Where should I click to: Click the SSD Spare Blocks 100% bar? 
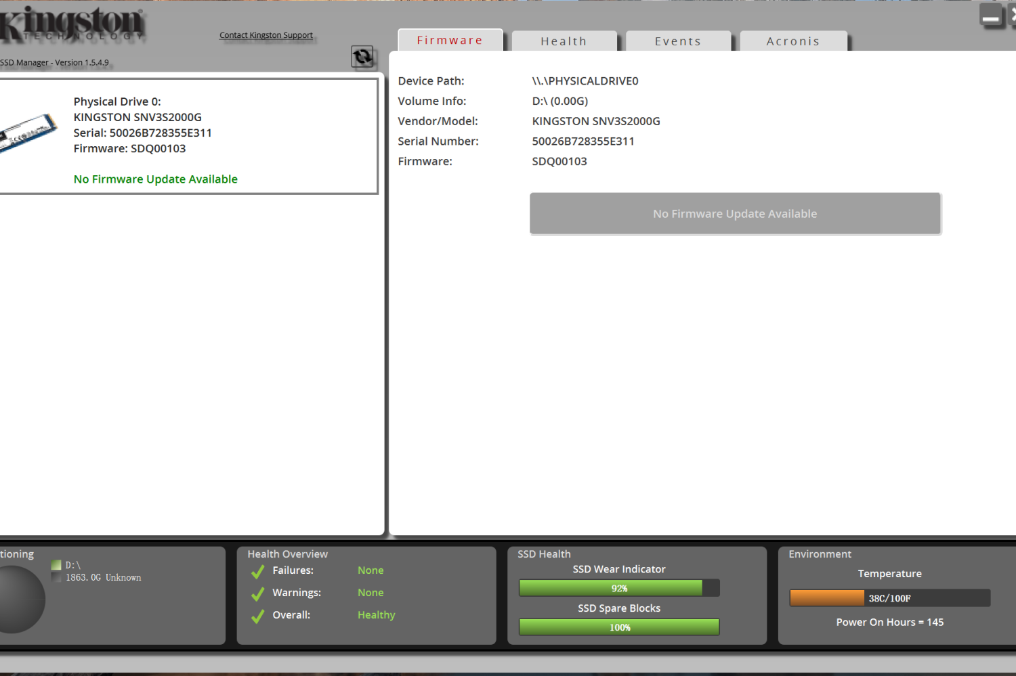[619, 627]
